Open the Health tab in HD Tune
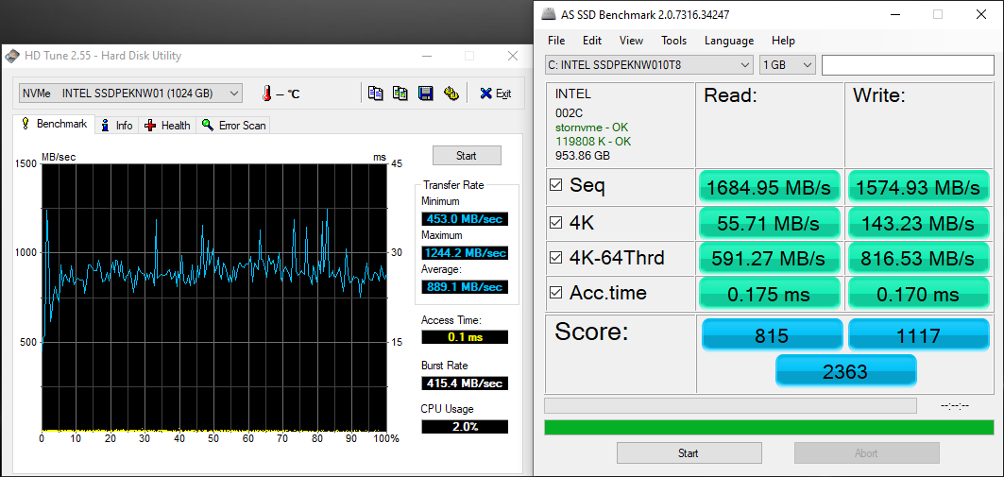Image resolution: width=1004 pixels, height=477 pixels. point(168,126)
